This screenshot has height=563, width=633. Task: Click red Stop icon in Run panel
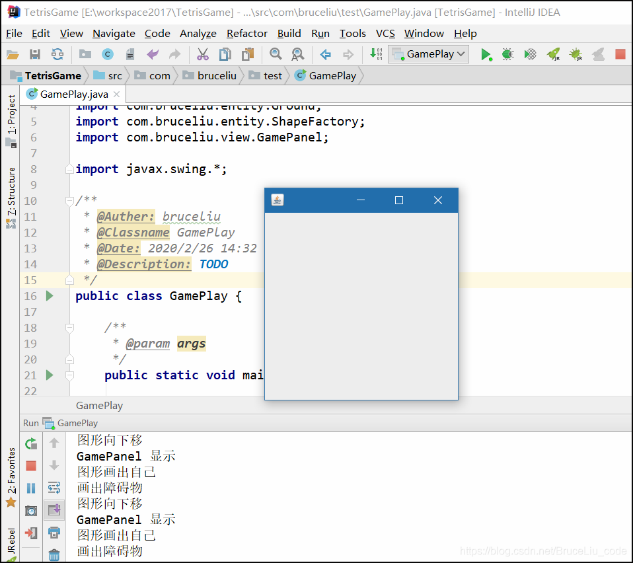(31, 466)
